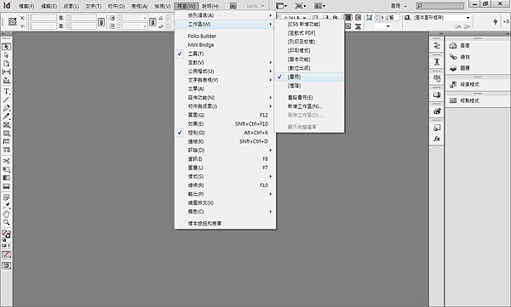Open the 表格(A) menu

coord(140,6)
